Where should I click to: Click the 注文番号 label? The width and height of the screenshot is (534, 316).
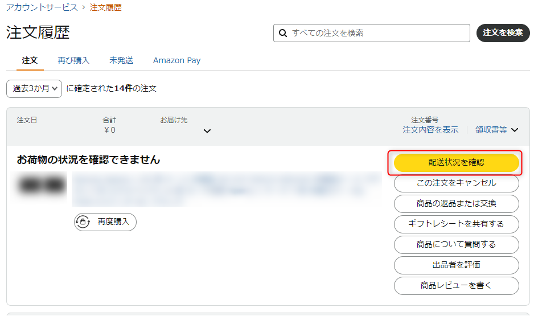425,120
